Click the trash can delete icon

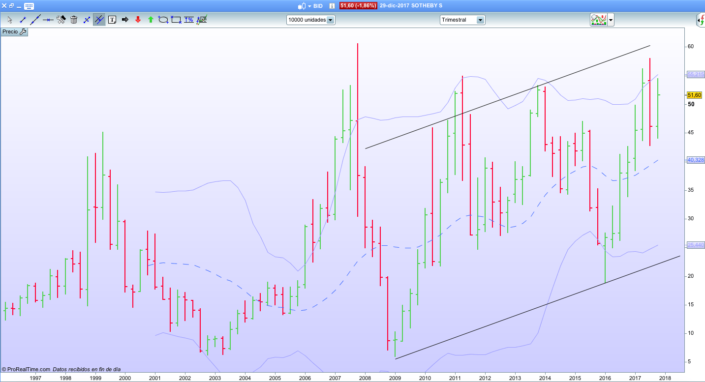pos(74,20)
